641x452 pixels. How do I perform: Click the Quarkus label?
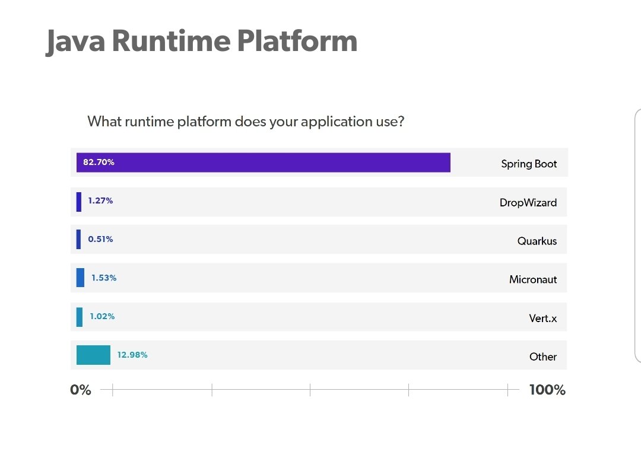[x=537, y=241]
